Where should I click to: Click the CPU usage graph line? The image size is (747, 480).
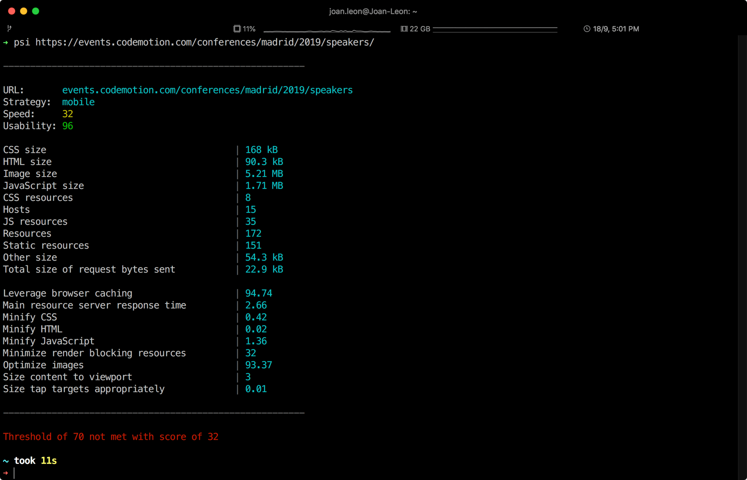pyautogui.click(x=327, y=31)
